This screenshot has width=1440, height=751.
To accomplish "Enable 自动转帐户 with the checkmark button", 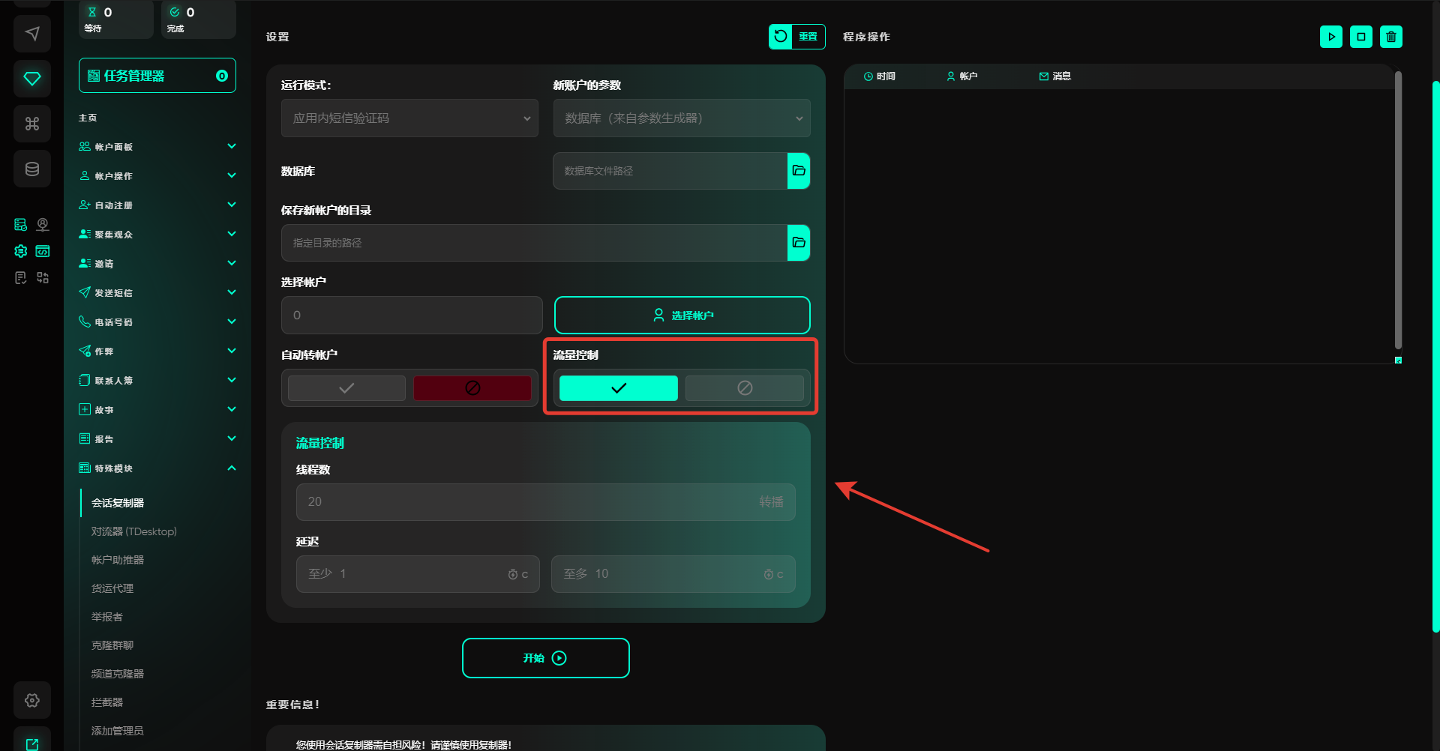I will pos(346,388).
